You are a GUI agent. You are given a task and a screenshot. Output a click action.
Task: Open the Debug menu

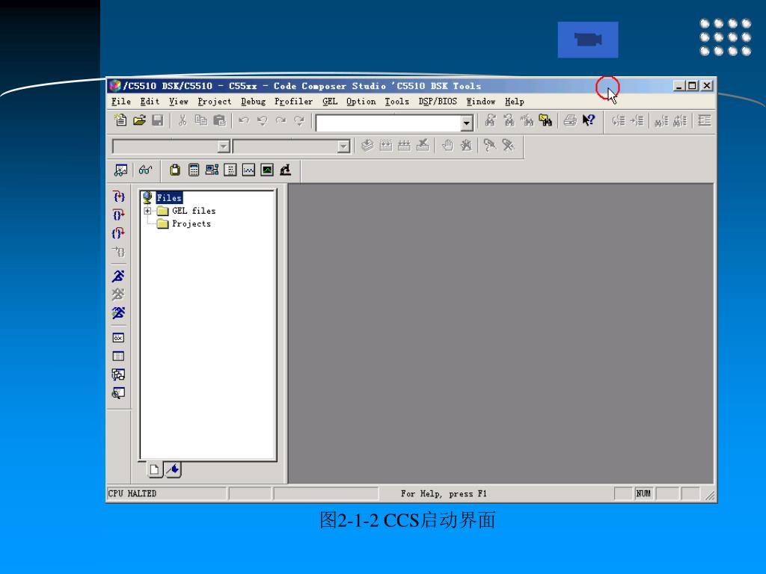(253, 102)
